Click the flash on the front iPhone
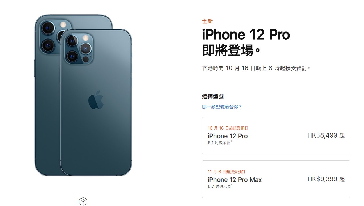 point(86,38)
